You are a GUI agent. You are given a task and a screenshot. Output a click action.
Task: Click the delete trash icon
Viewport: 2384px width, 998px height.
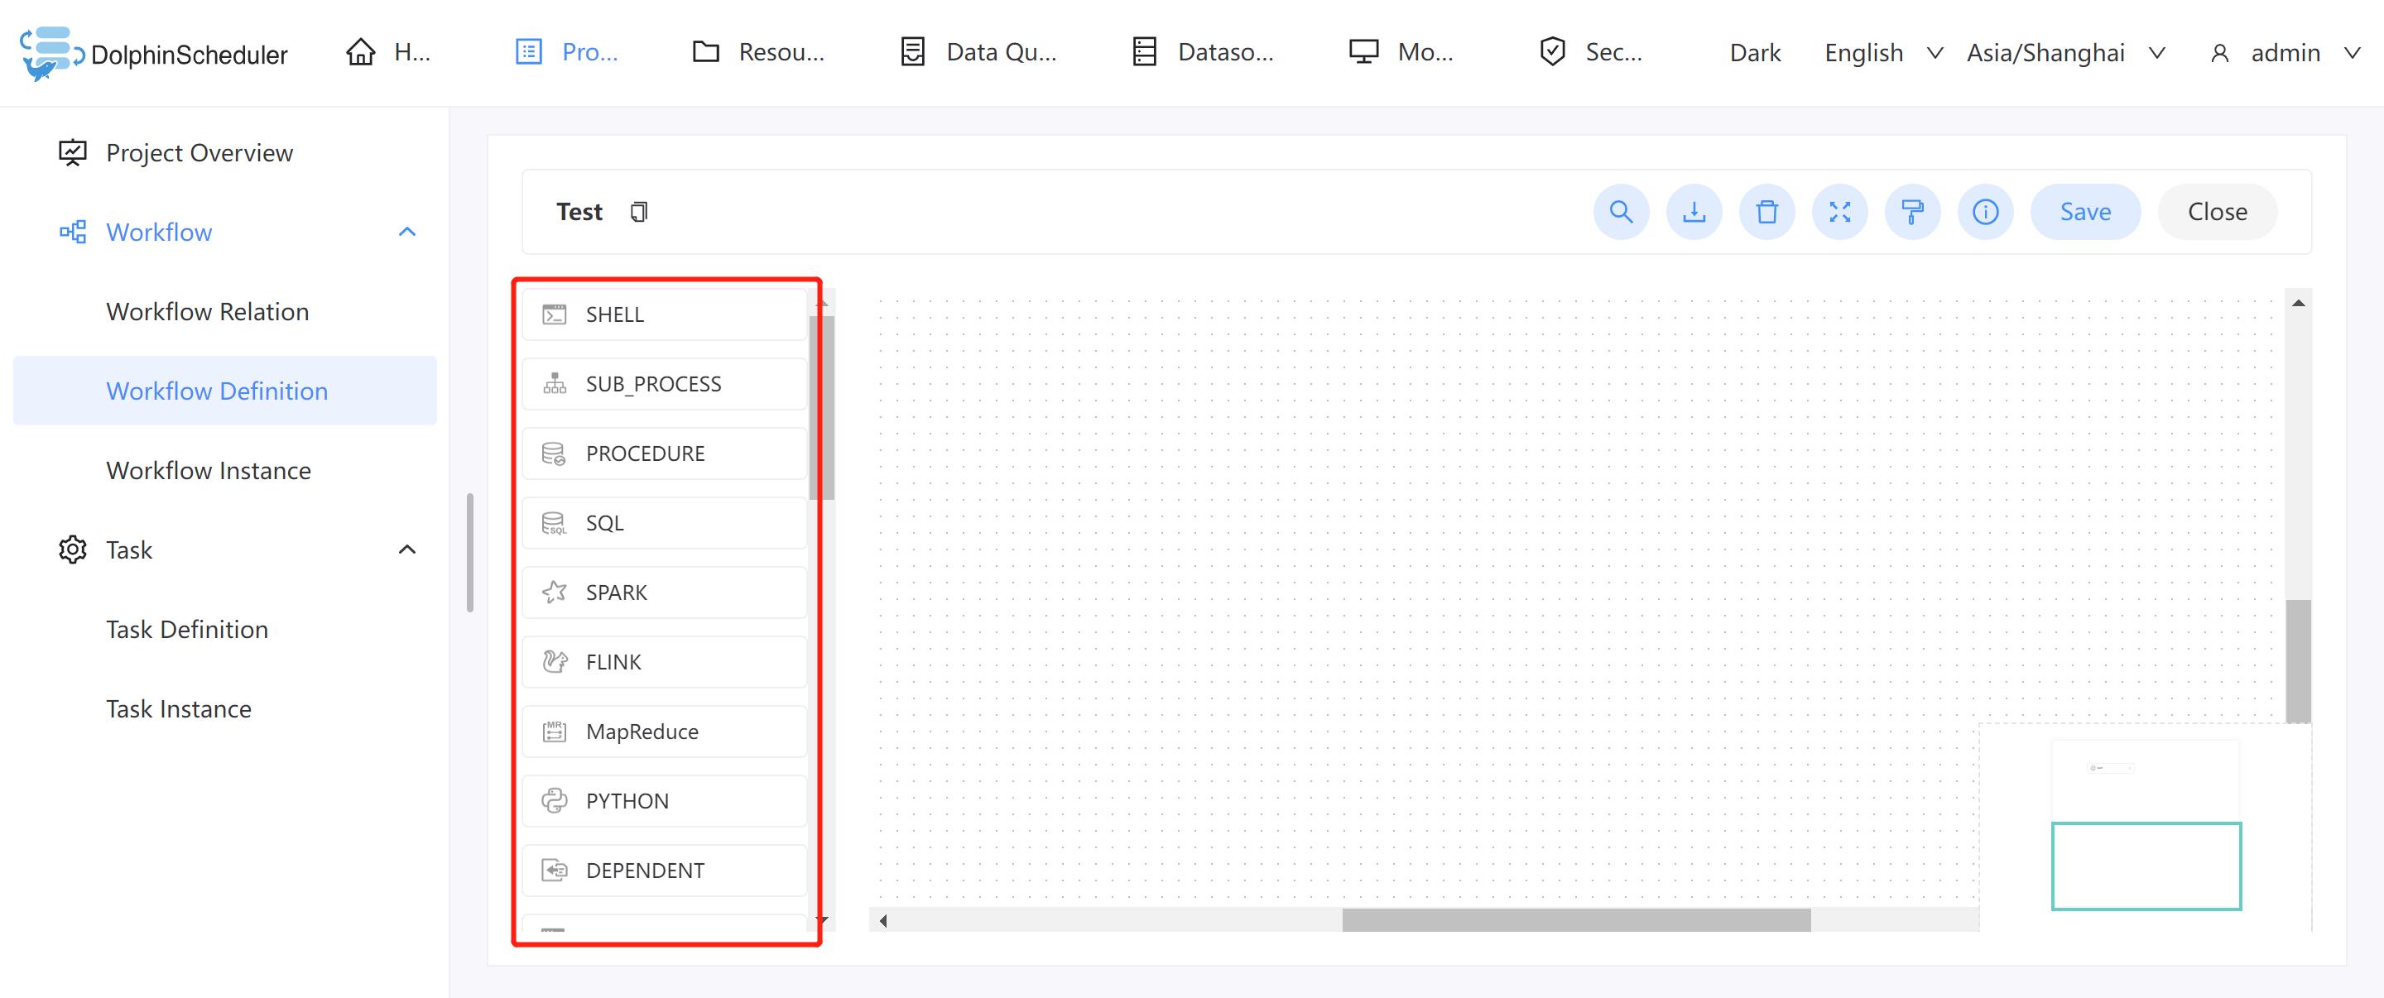pos(1766,212)
